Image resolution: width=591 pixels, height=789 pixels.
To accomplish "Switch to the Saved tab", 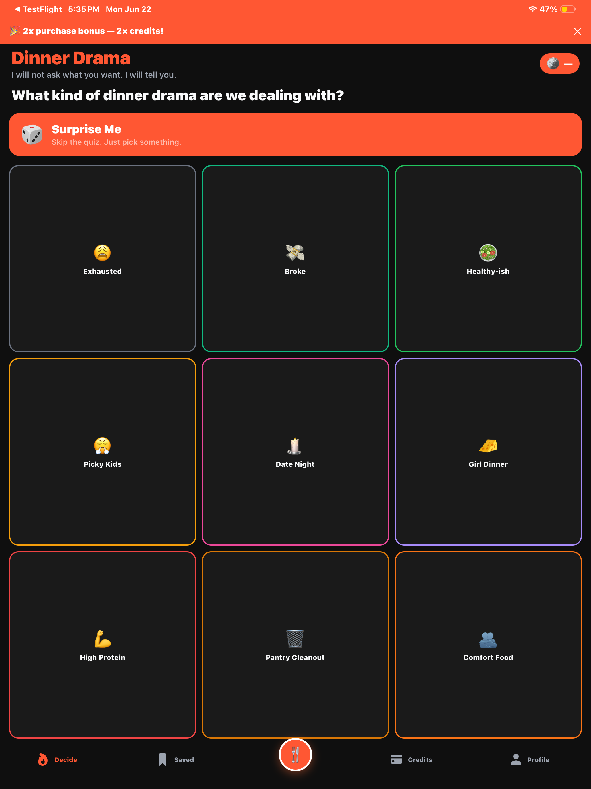I will pyautogui.click(x=176, y=760).
